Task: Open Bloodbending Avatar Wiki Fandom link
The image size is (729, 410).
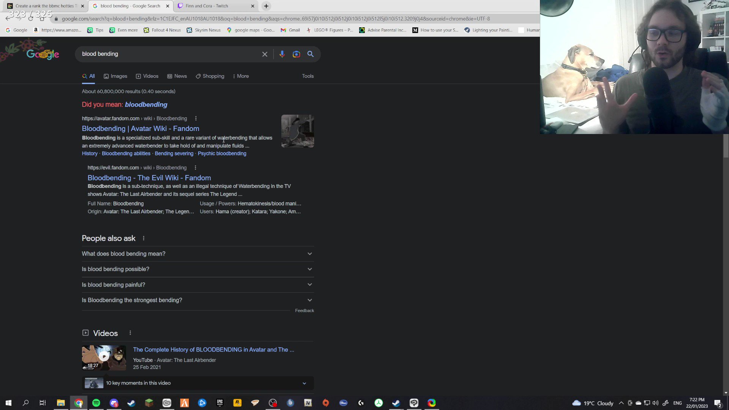Action: (x=140, y=129)
